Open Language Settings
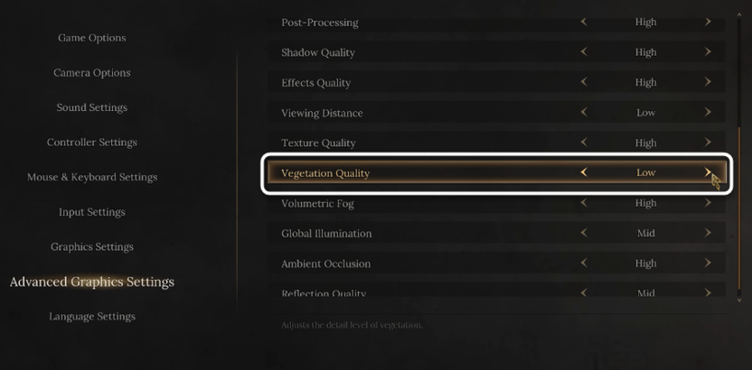The image size is (752, 370). tap(92, 317)
